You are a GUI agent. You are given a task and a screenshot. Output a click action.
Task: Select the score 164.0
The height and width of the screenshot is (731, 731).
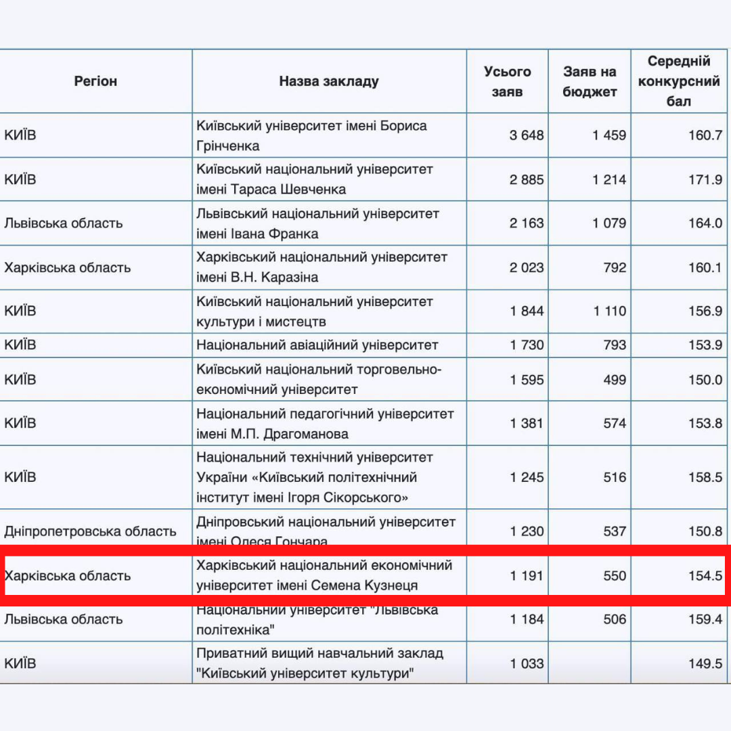705,223
